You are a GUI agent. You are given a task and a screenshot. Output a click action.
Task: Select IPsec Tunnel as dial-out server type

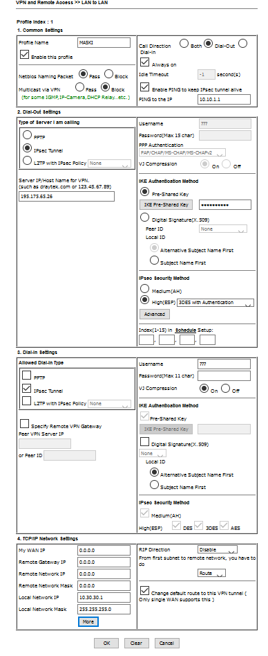coord(27,148)
